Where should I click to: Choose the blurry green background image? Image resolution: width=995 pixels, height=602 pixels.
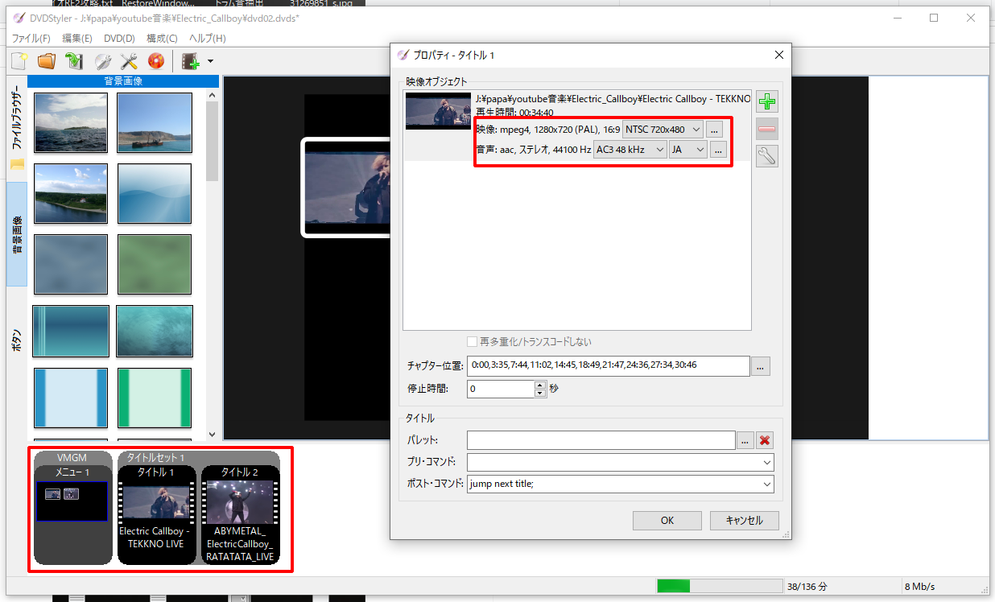tap(155, 264)
